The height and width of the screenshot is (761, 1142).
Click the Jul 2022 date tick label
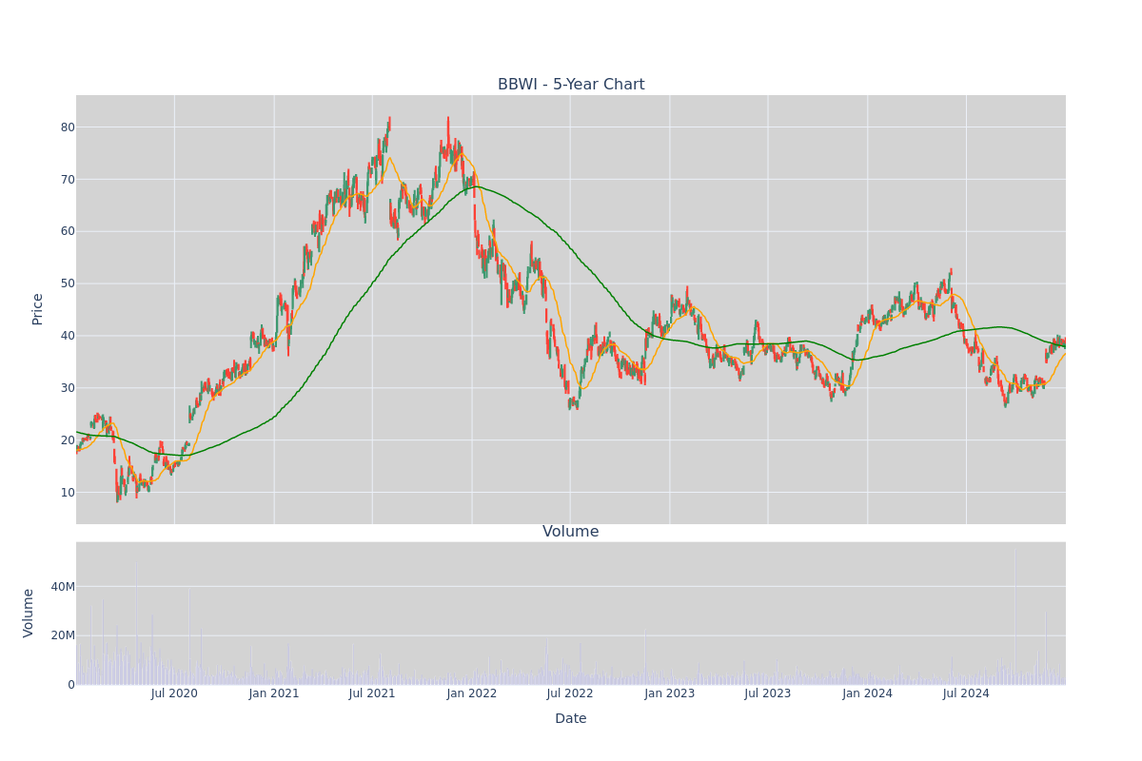[570, 693]
